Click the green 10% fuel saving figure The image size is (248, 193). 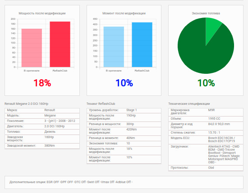206,83
